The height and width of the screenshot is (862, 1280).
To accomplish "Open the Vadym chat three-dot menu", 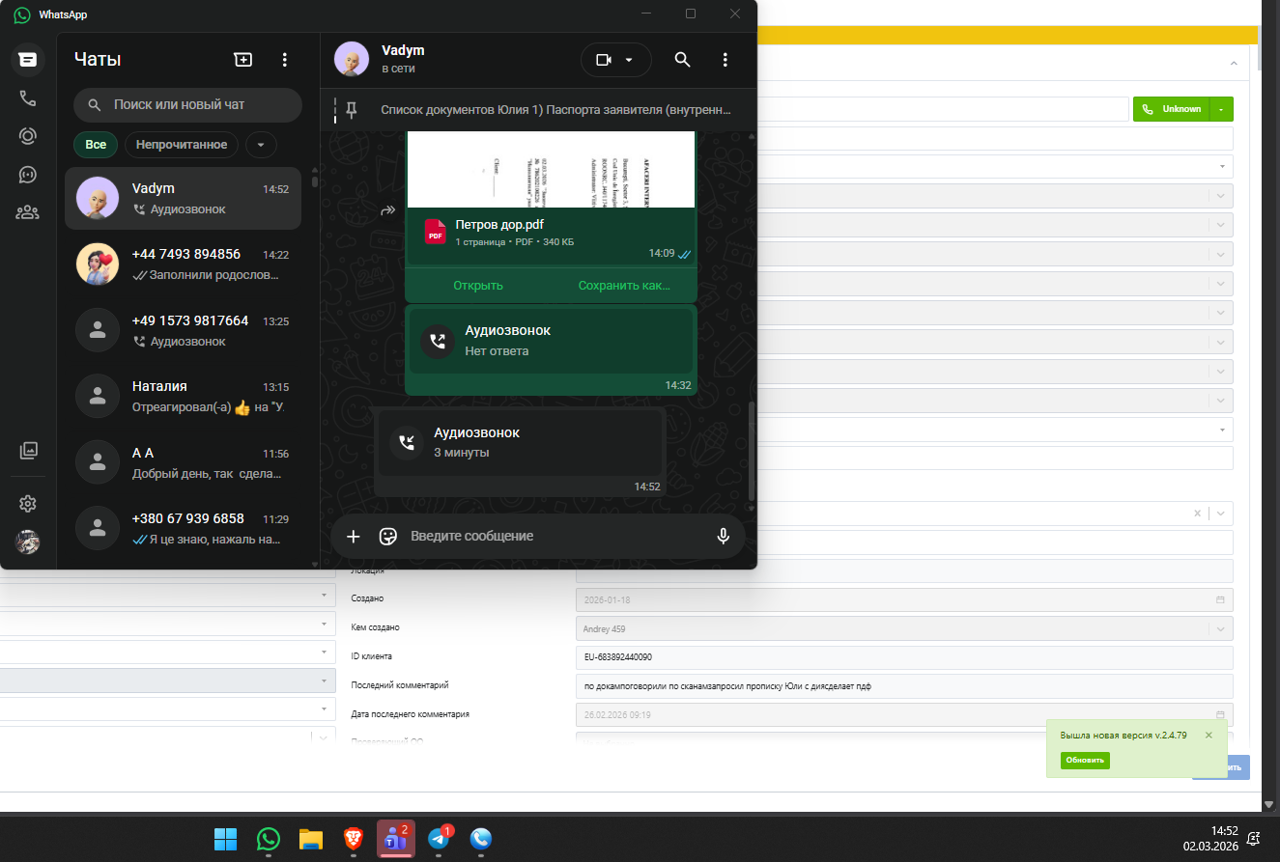I will (725, 60).
